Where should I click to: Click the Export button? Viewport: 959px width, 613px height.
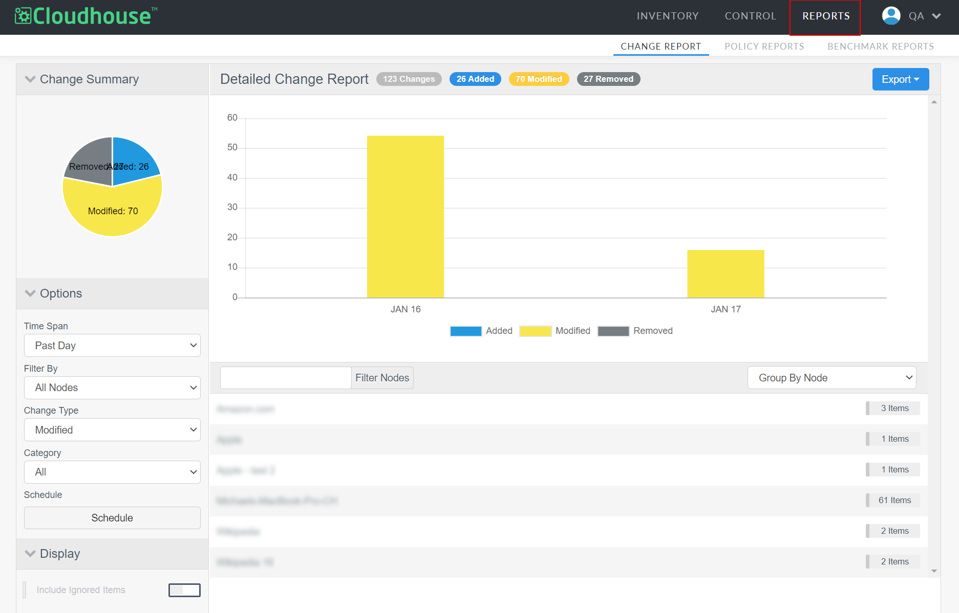(900, 79)
